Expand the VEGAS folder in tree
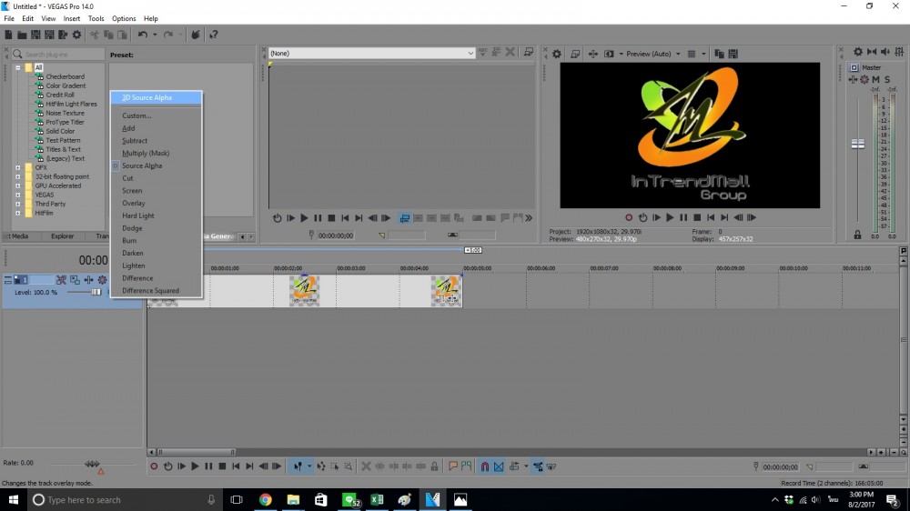Screen dimensions: 910x511 pyautogui.click(x=18, y=195)
